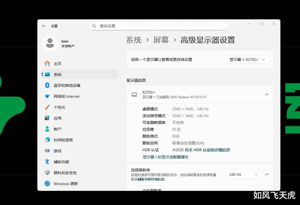Select Time & language (时间和语言) in the sidebar
This screenshot has width=300, height=205.
(63, 140)
